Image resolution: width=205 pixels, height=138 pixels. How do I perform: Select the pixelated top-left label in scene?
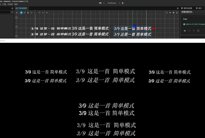click(x=51, y=28)
